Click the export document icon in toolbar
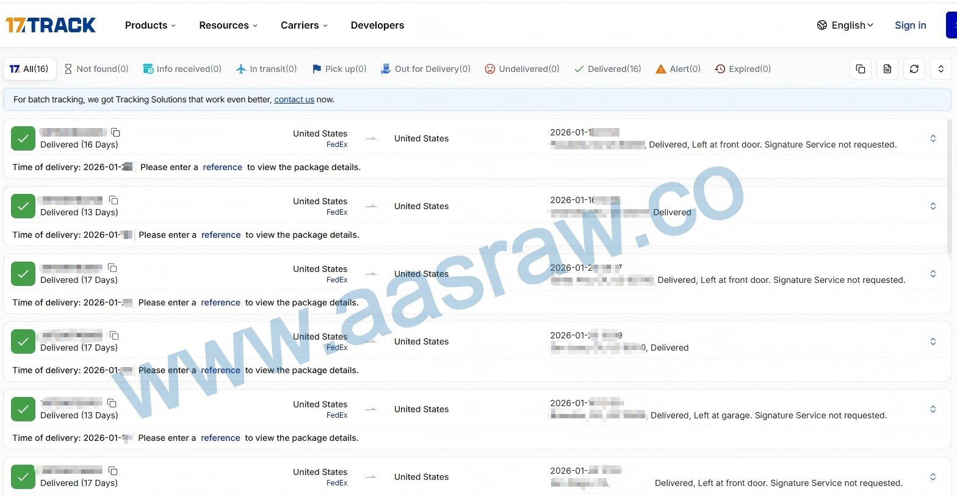This screenshot has height=497, width=957. (x=887, y=69)
